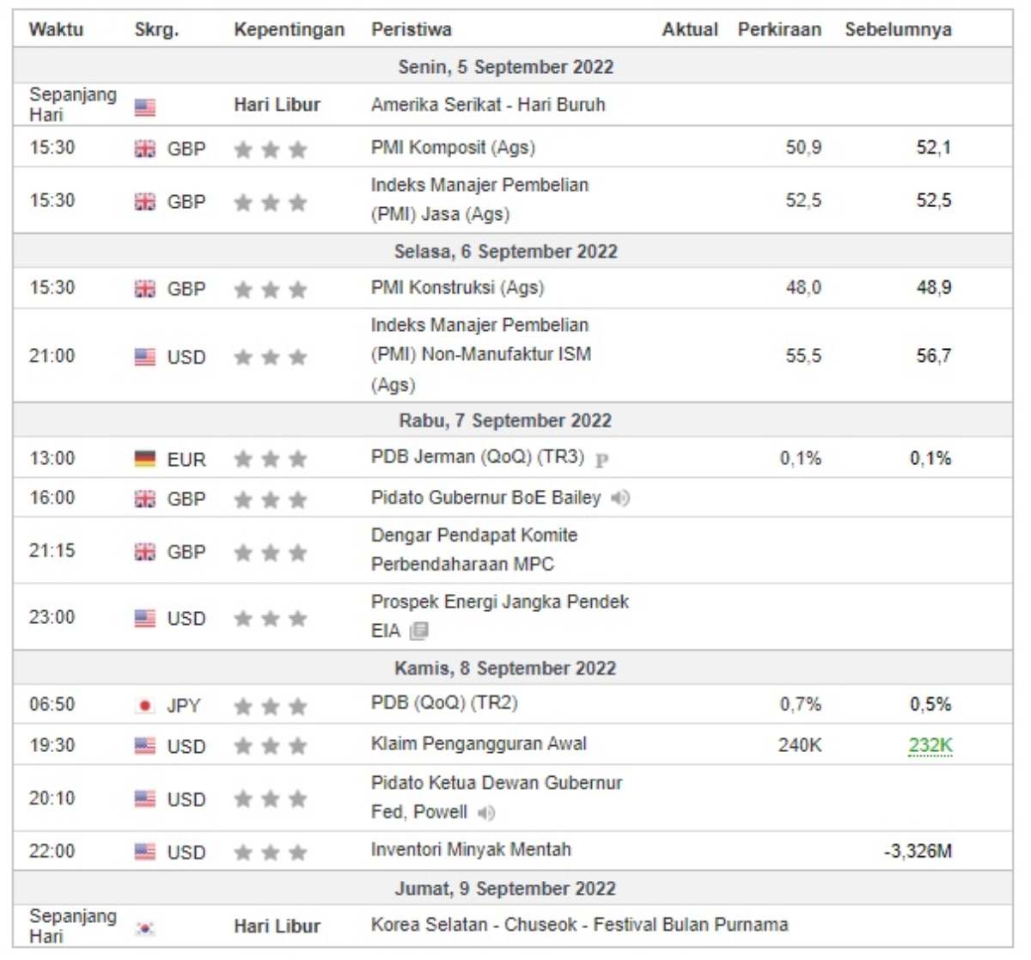The image size is (1031, 960).
Task: Open PDB Jerman (QoQ) (TR3) event
Action: click(477, 457)
